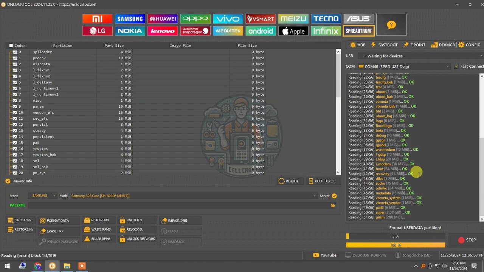Click the partition list vertical scrollbar
Viewport: 484px width, 272px height.
point(338,111)
